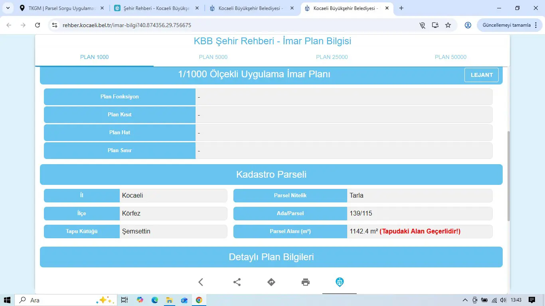
Task: Bookmark this page with the star icon
Action: tap(448, 25)
